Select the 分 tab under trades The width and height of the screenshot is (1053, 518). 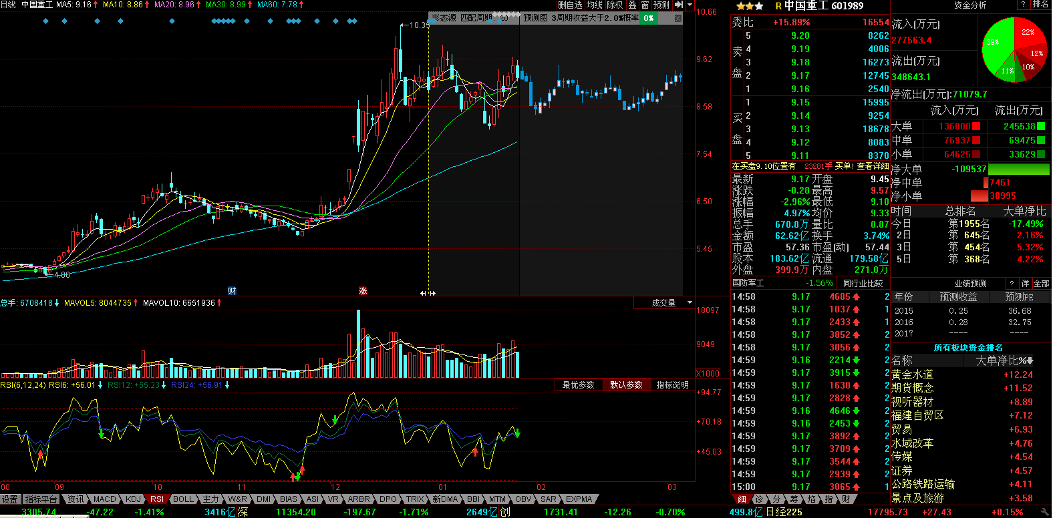pos(776,499)
